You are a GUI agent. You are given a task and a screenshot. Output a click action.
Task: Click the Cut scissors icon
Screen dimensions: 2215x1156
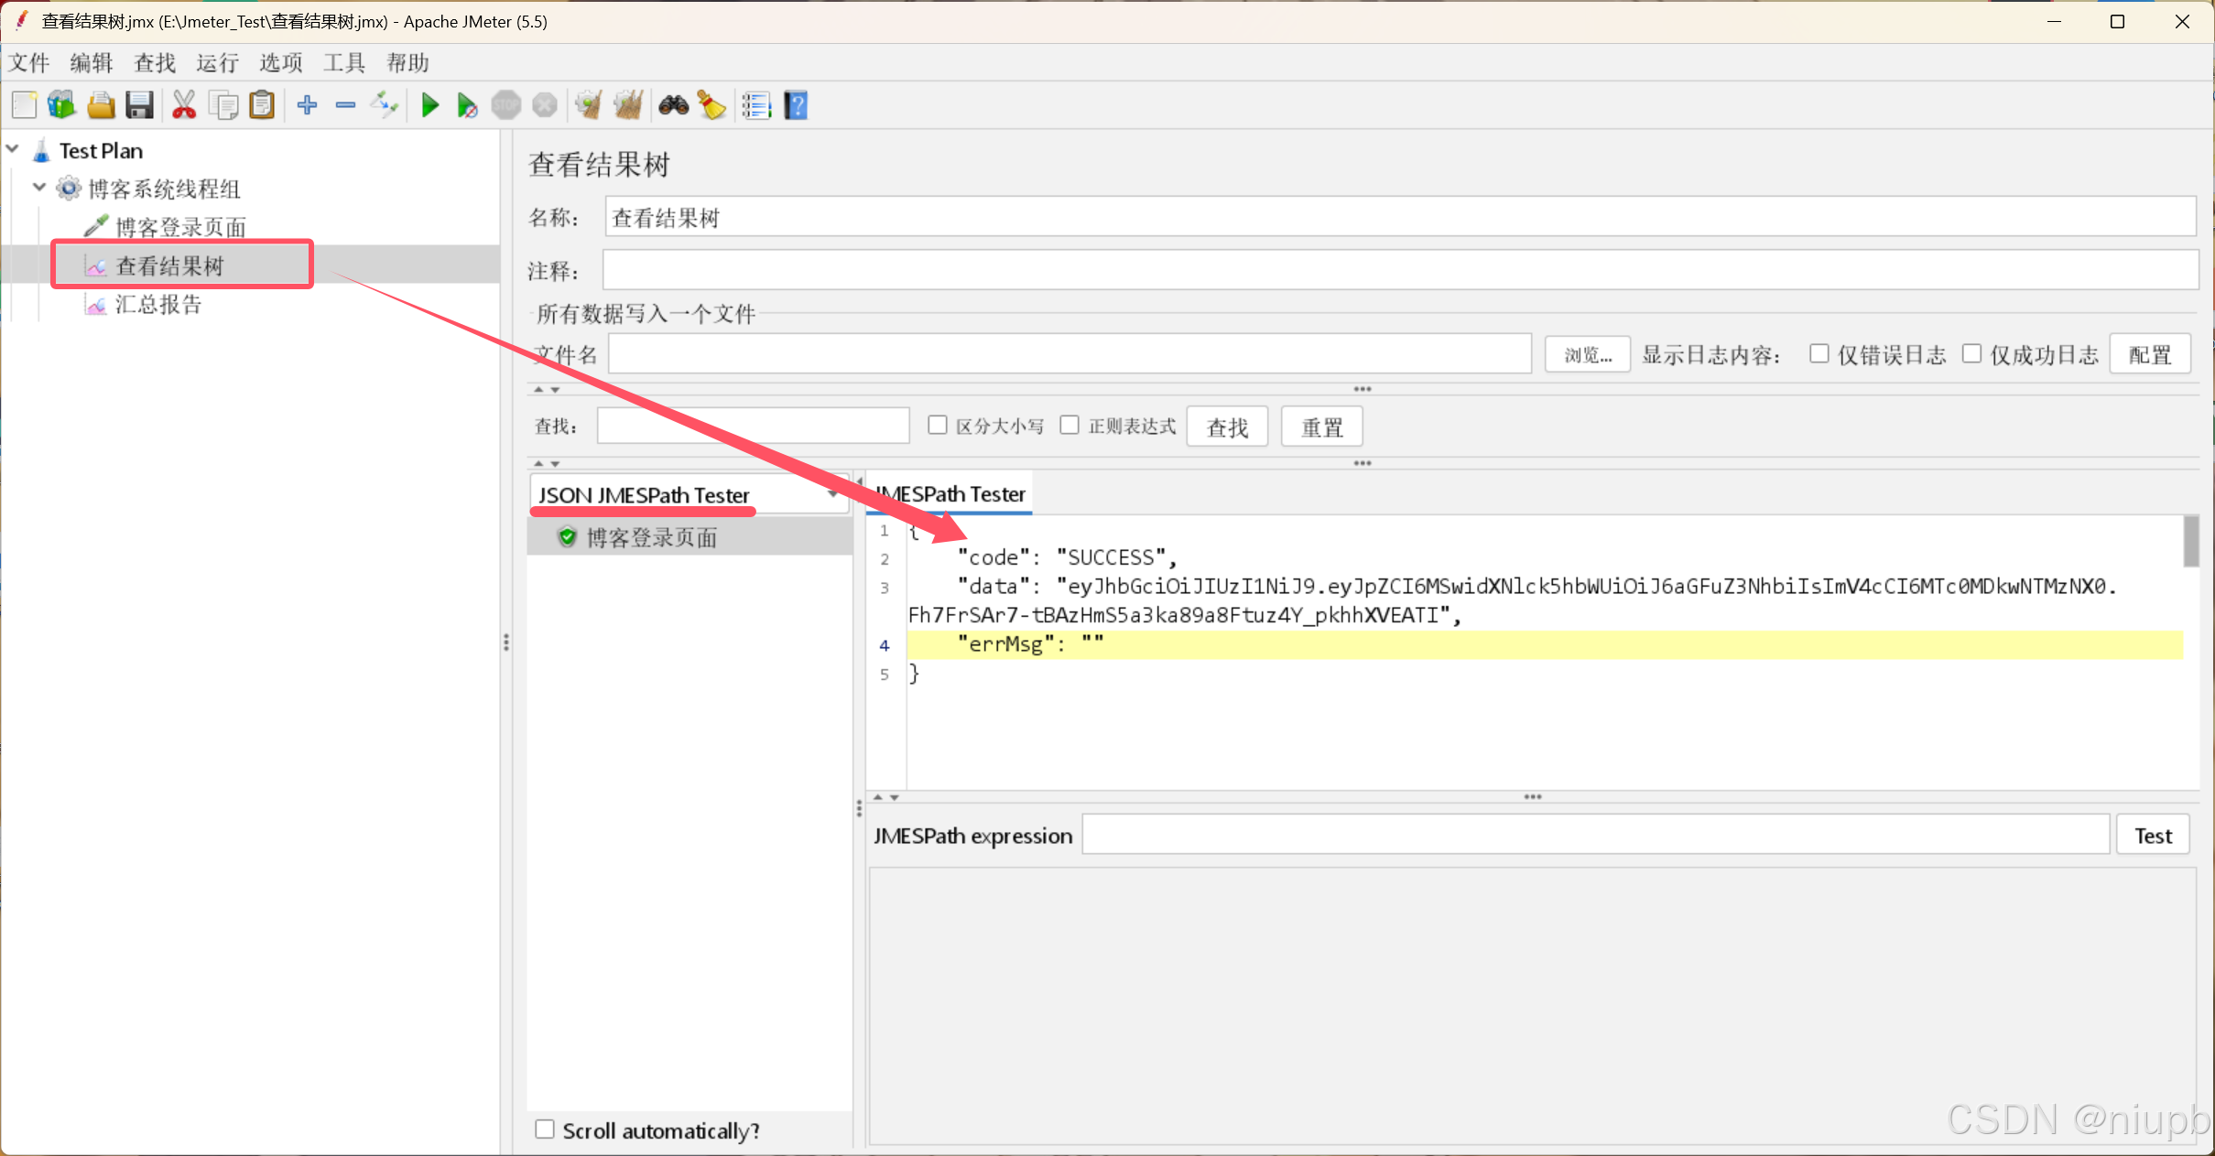click(x=184, y=105)
